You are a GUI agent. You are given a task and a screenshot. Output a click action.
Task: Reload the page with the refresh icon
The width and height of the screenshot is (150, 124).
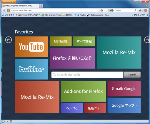pyautogui.click(x=107, y=10)
